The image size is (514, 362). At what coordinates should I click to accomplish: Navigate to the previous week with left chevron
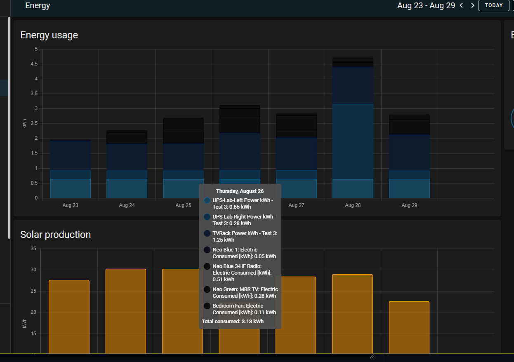tap(461, 5)
